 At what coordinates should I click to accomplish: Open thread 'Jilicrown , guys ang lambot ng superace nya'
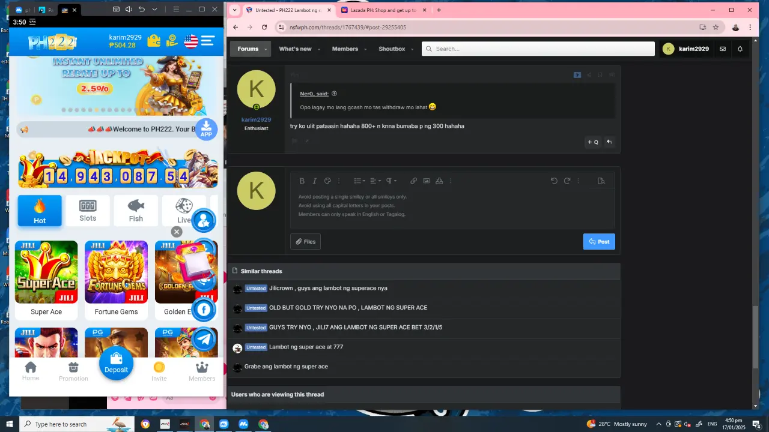click(x=328, y=288)
